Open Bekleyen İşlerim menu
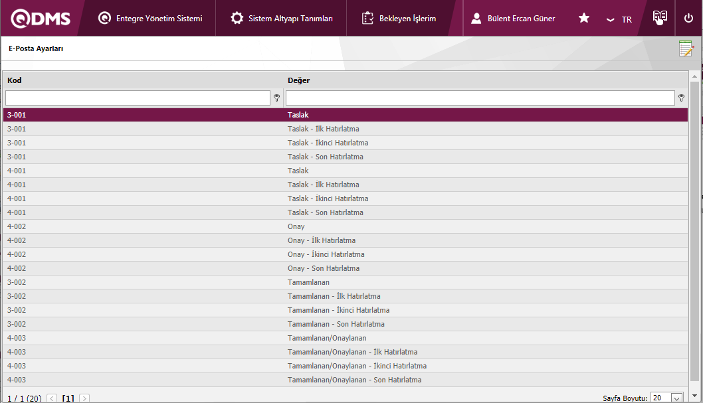 pyautogui.click(x=399, y=19)
